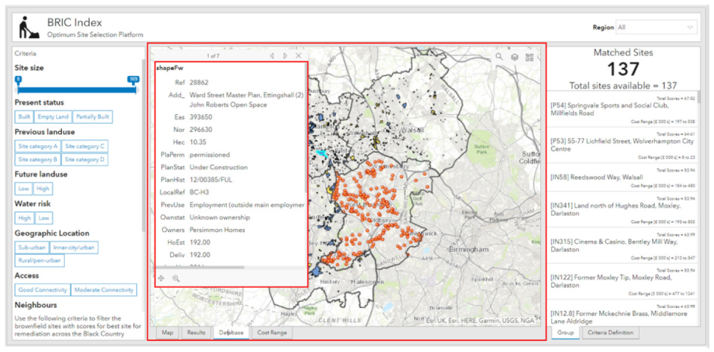
Task: Toggle the Empty Land status filter
Action: (x=53, y=117)
